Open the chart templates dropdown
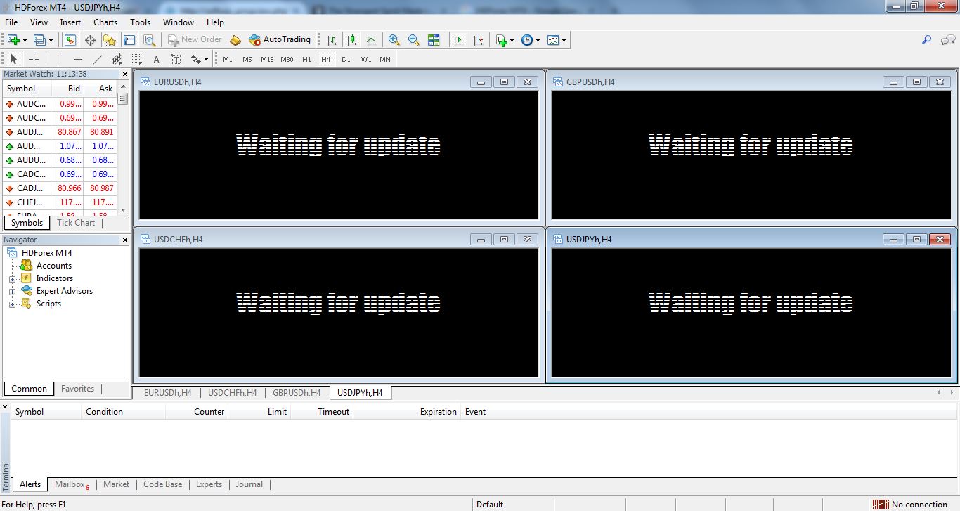The width and height of the screenshot is (960, 511). pyautogui.click(x=562, y=40)
